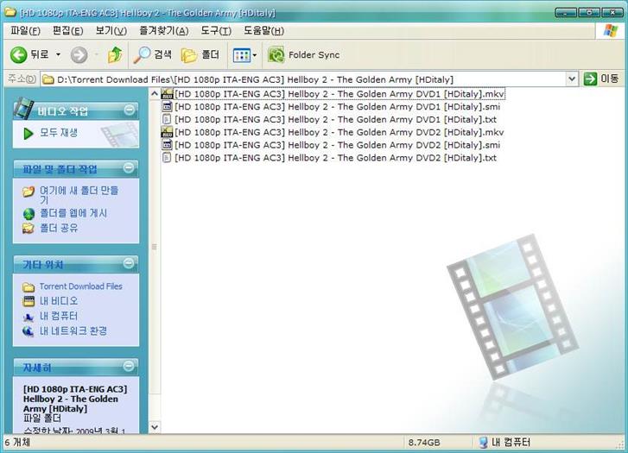Select the DVD1 .smi subtitle file icon

167,107
